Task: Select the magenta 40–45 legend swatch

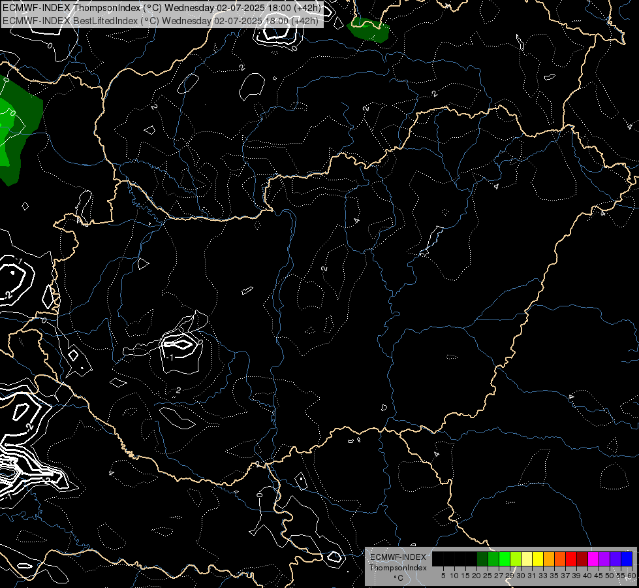Action: [x=593, y=559]
